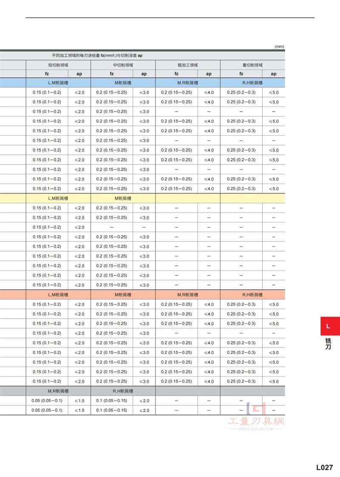Select the fz subheader under 重切削领域
This screenshot has width=340, height=477.
241,74
